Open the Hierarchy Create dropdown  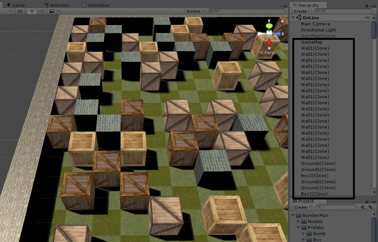click(301, 11)
